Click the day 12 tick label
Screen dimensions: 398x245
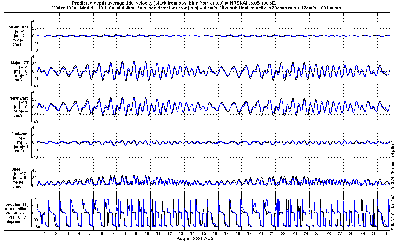[170, 233]
